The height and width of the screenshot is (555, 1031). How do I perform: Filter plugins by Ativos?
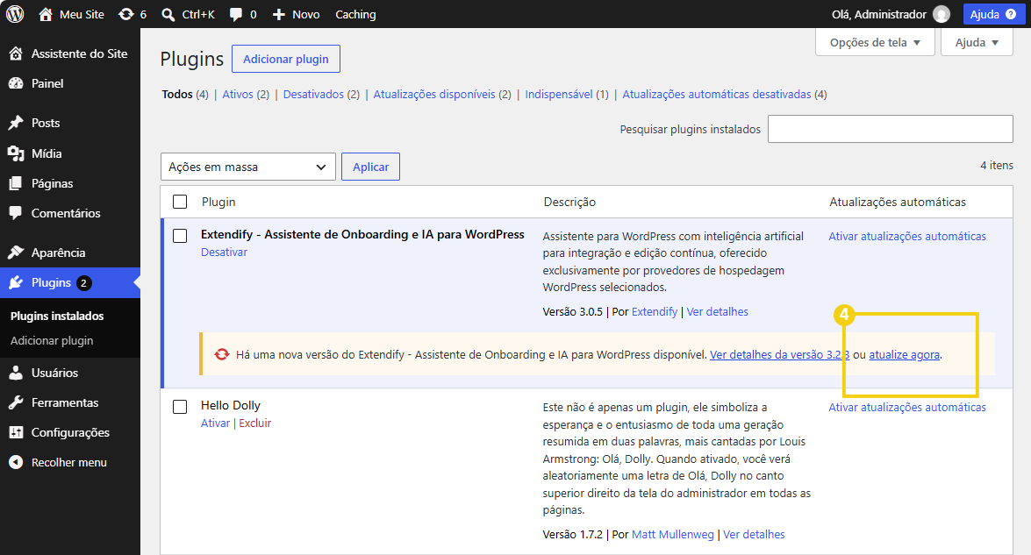point(238,95)
